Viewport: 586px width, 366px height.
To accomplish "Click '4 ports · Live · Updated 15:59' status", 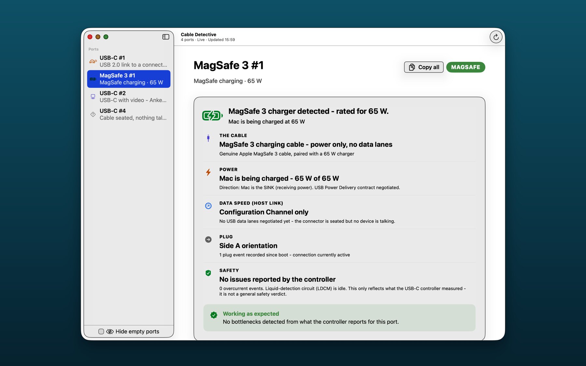I will [208, 40].
